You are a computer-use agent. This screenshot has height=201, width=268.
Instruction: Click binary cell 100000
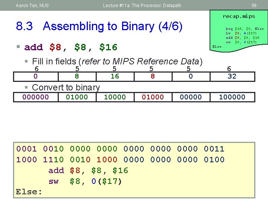pyautogui.click(x=232, y=97)
